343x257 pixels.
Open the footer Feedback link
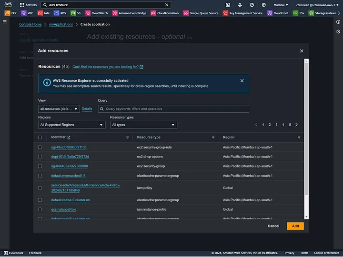[x=35, y=253]
